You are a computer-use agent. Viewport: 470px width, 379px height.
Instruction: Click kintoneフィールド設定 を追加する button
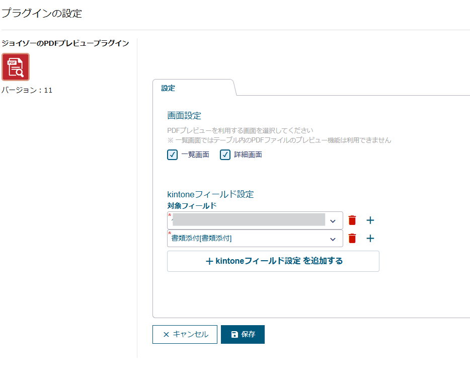tap(273, 261)
